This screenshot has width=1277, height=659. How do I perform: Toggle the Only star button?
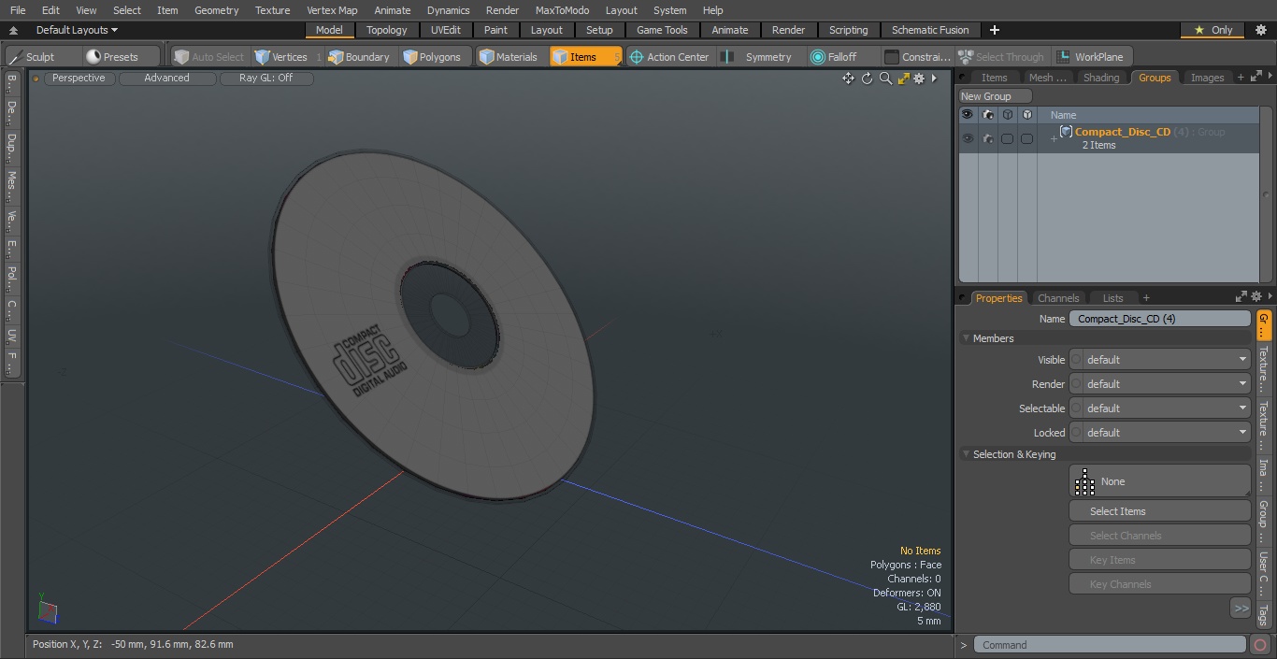(1212, 30)
